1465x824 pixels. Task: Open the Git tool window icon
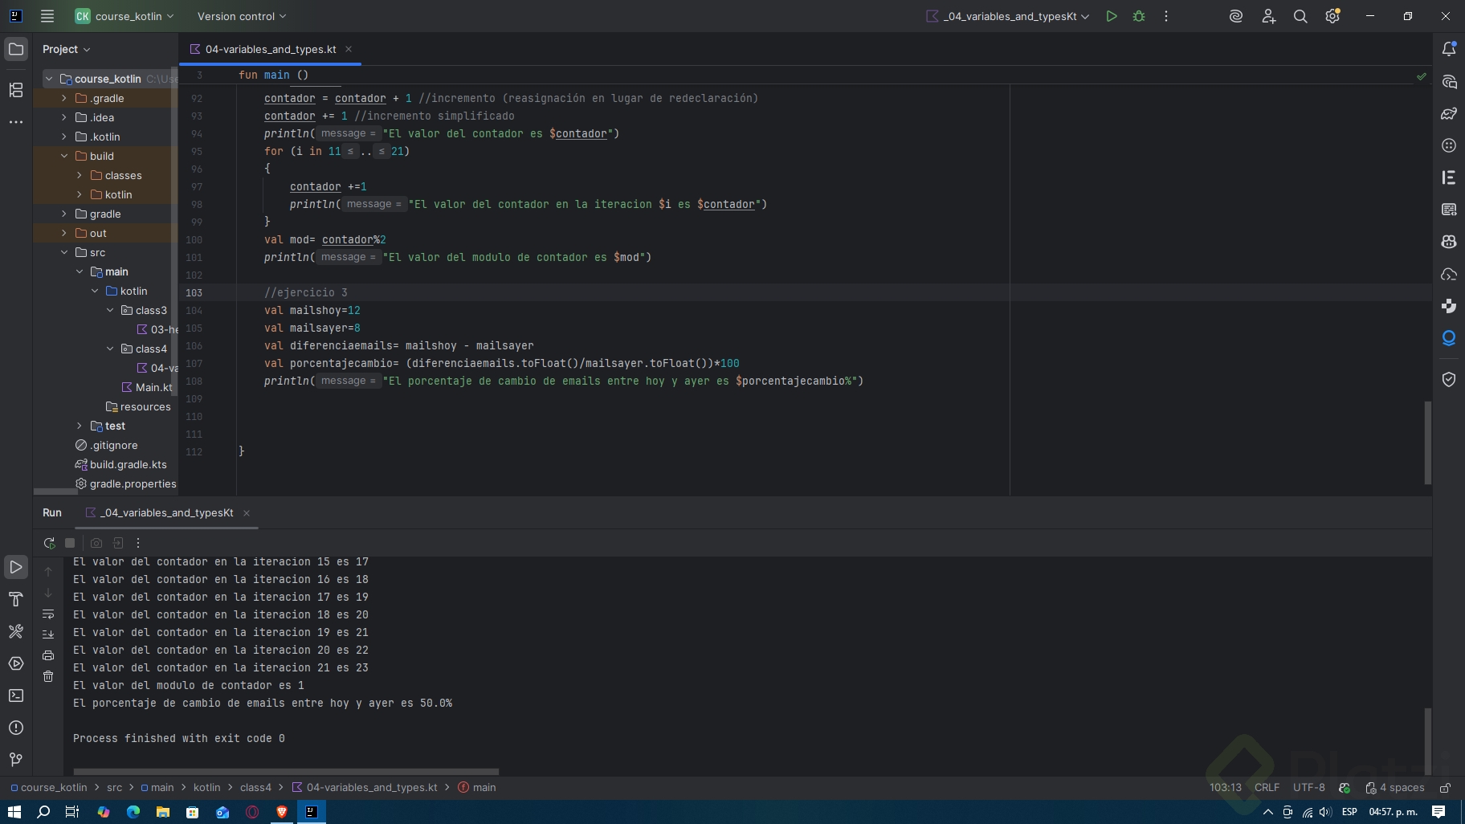pyautogui.click(x=16, y=760)
